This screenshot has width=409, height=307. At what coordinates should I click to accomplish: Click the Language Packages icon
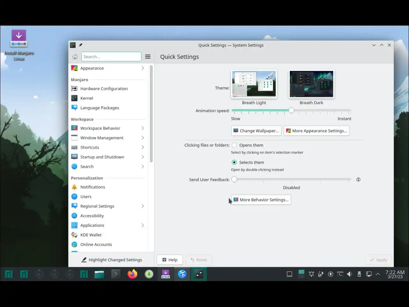[74, 108]
